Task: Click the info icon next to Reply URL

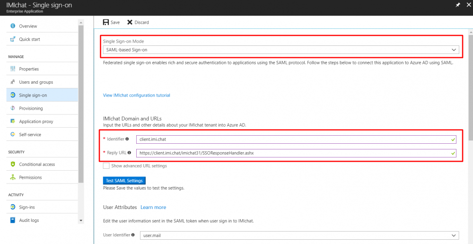Action: point(130,153)
